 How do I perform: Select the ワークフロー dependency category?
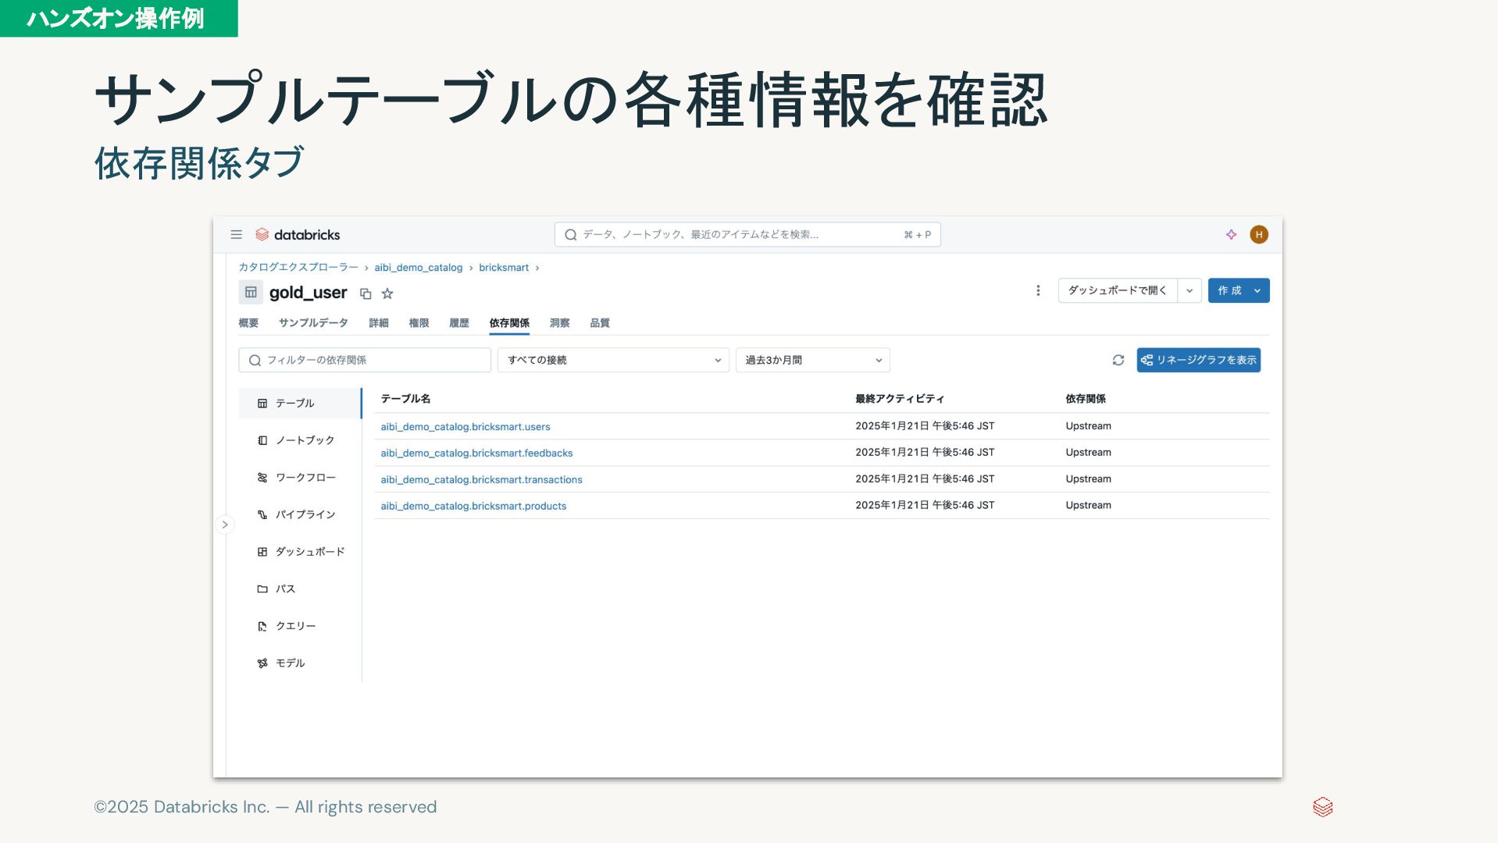(x=300, y=478)
